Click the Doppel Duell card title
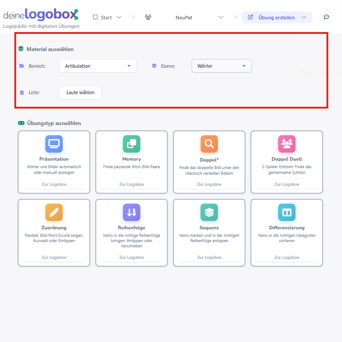The image size is (342, 342). (287, 159)
